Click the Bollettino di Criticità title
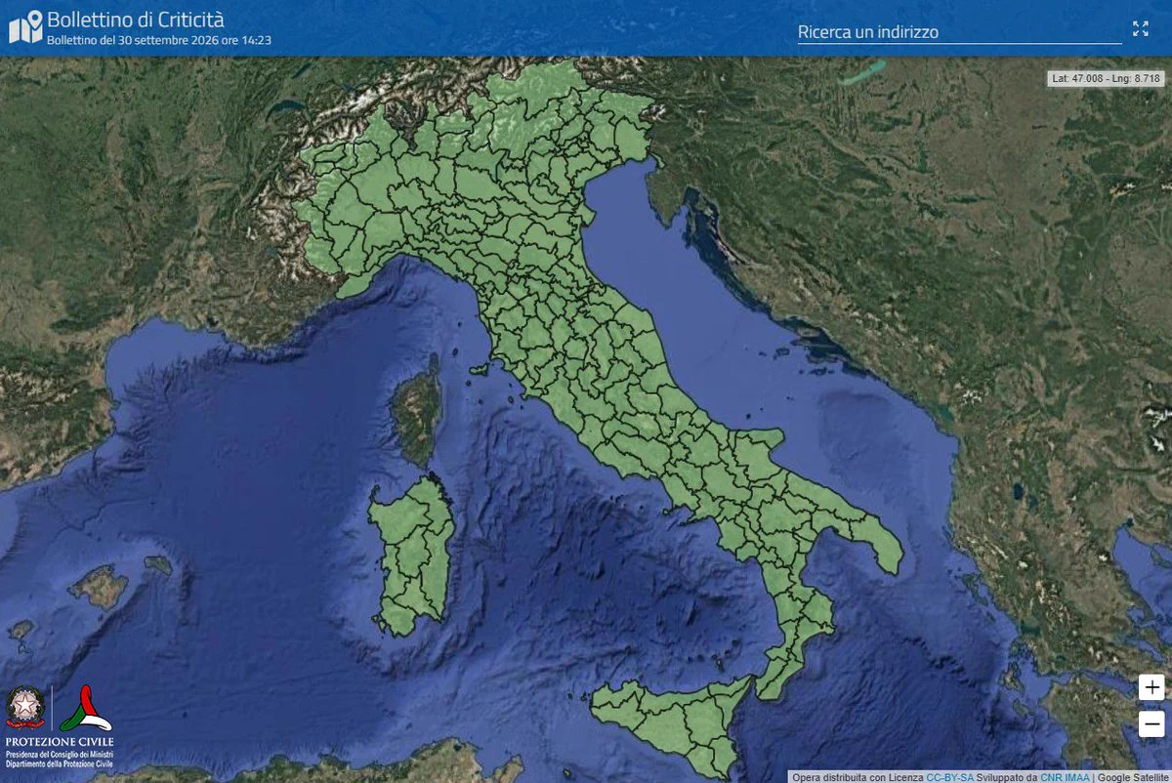Screen dimensions: 1172x783 click(135, 20)
